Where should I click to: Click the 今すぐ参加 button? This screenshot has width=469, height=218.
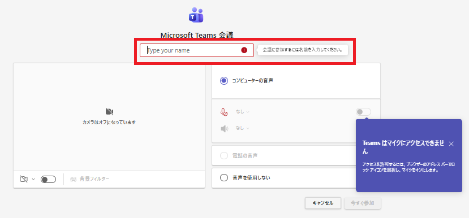[363, 203]
